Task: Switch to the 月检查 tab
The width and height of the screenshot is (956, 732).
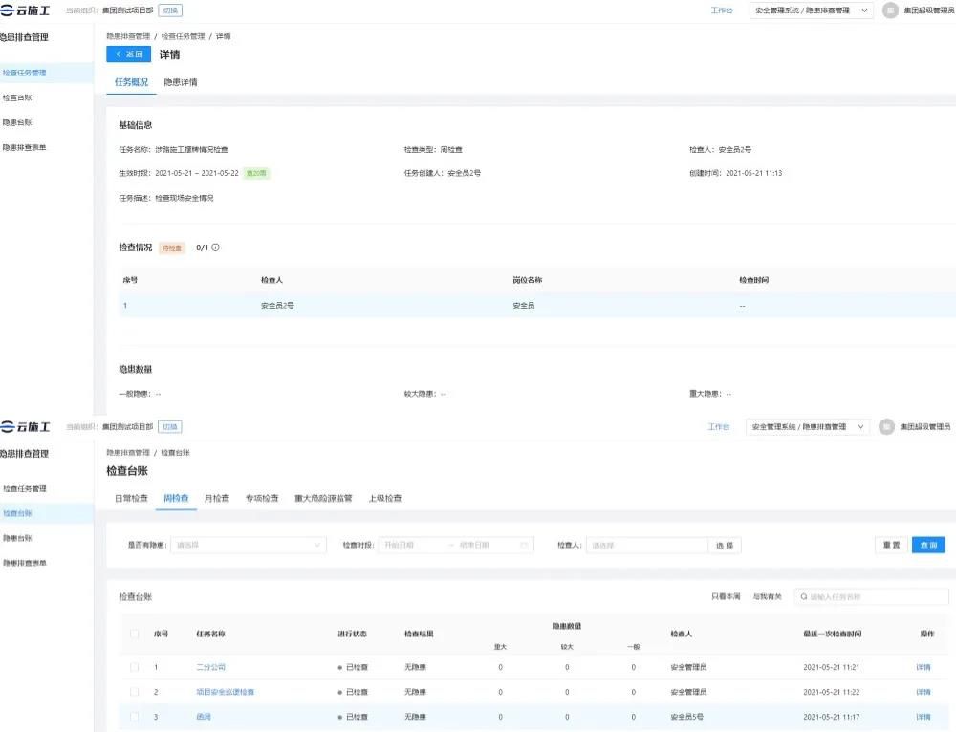Action: pyautogui.click(x=217, y=498)
